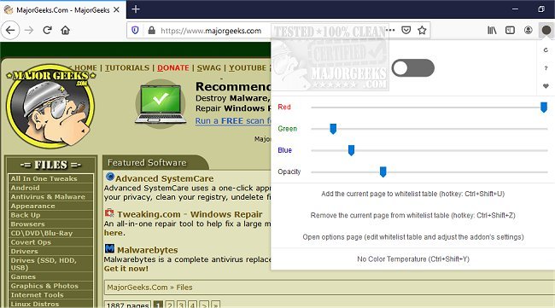Open options page for the addon
The width and height of the screenshot is (555, 308).
(x=413, y=237)
